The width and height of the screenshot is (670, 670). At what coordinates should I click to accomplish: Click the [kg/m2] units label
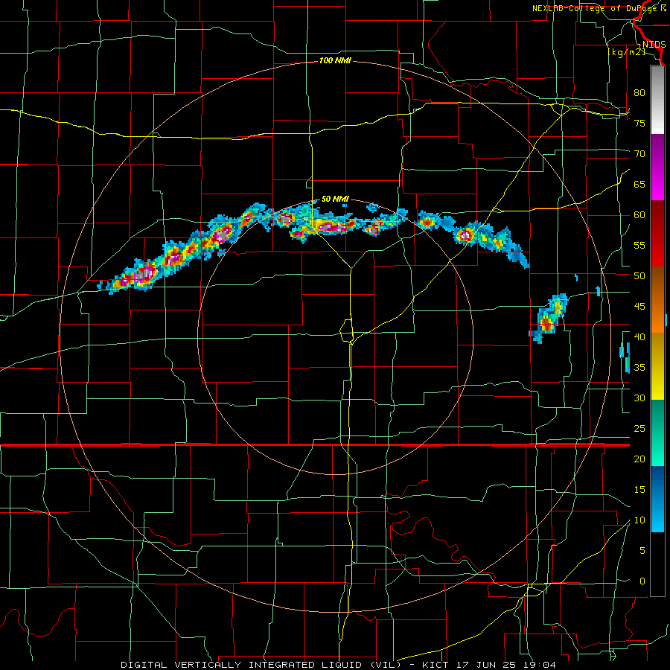pos(626,52)
